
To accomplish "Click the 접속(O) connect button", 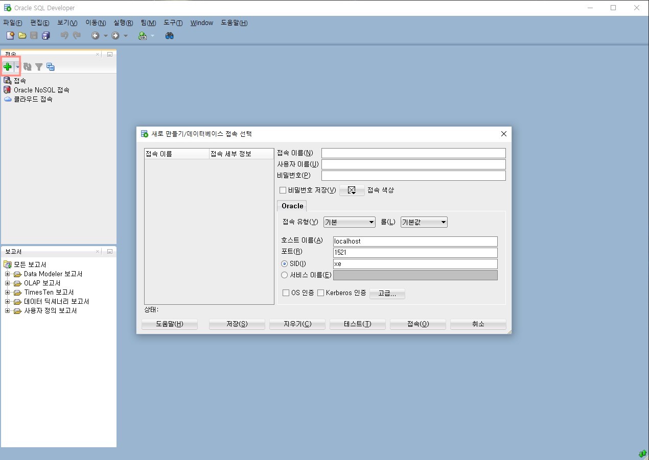I will click(x=418, y=324).
